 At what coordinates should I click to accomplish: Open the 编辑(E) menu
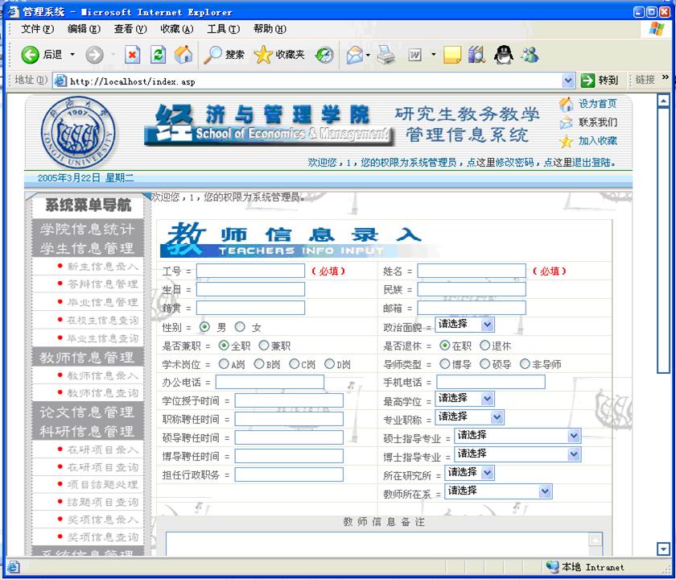pos(84,29)
